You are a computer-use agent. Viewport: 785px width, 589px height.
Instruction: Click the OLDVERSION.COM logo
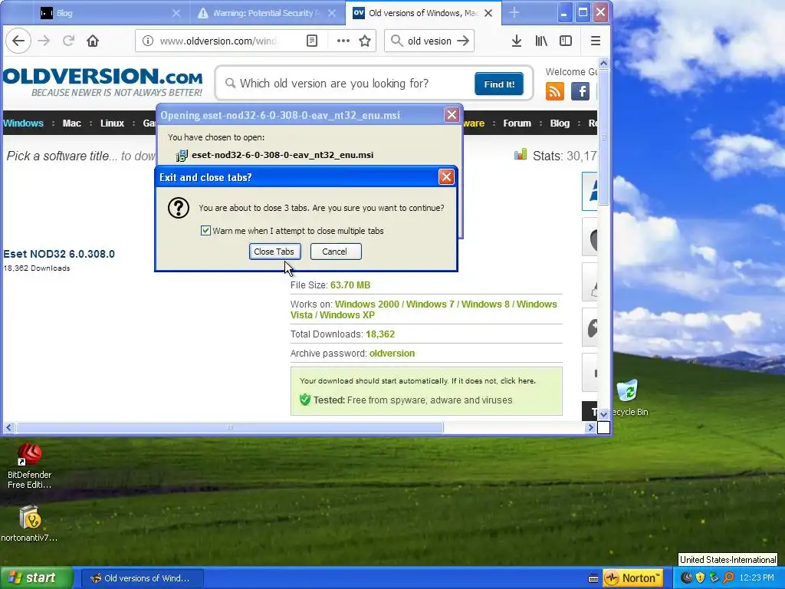click(103, 83)
